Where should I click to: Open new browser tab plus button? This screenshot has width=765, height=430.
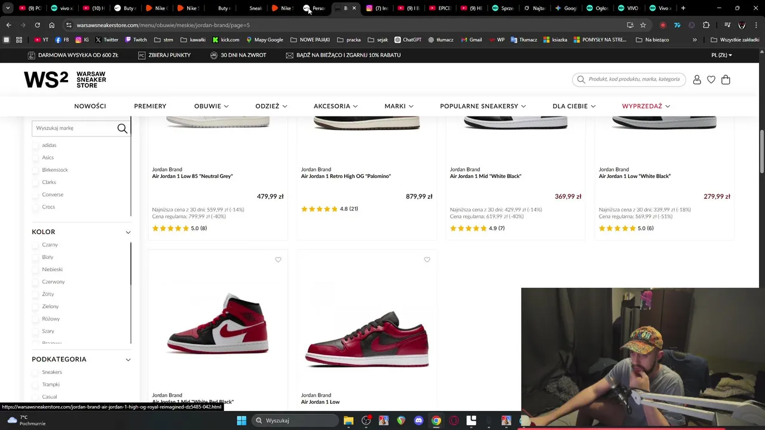[683, 8]
